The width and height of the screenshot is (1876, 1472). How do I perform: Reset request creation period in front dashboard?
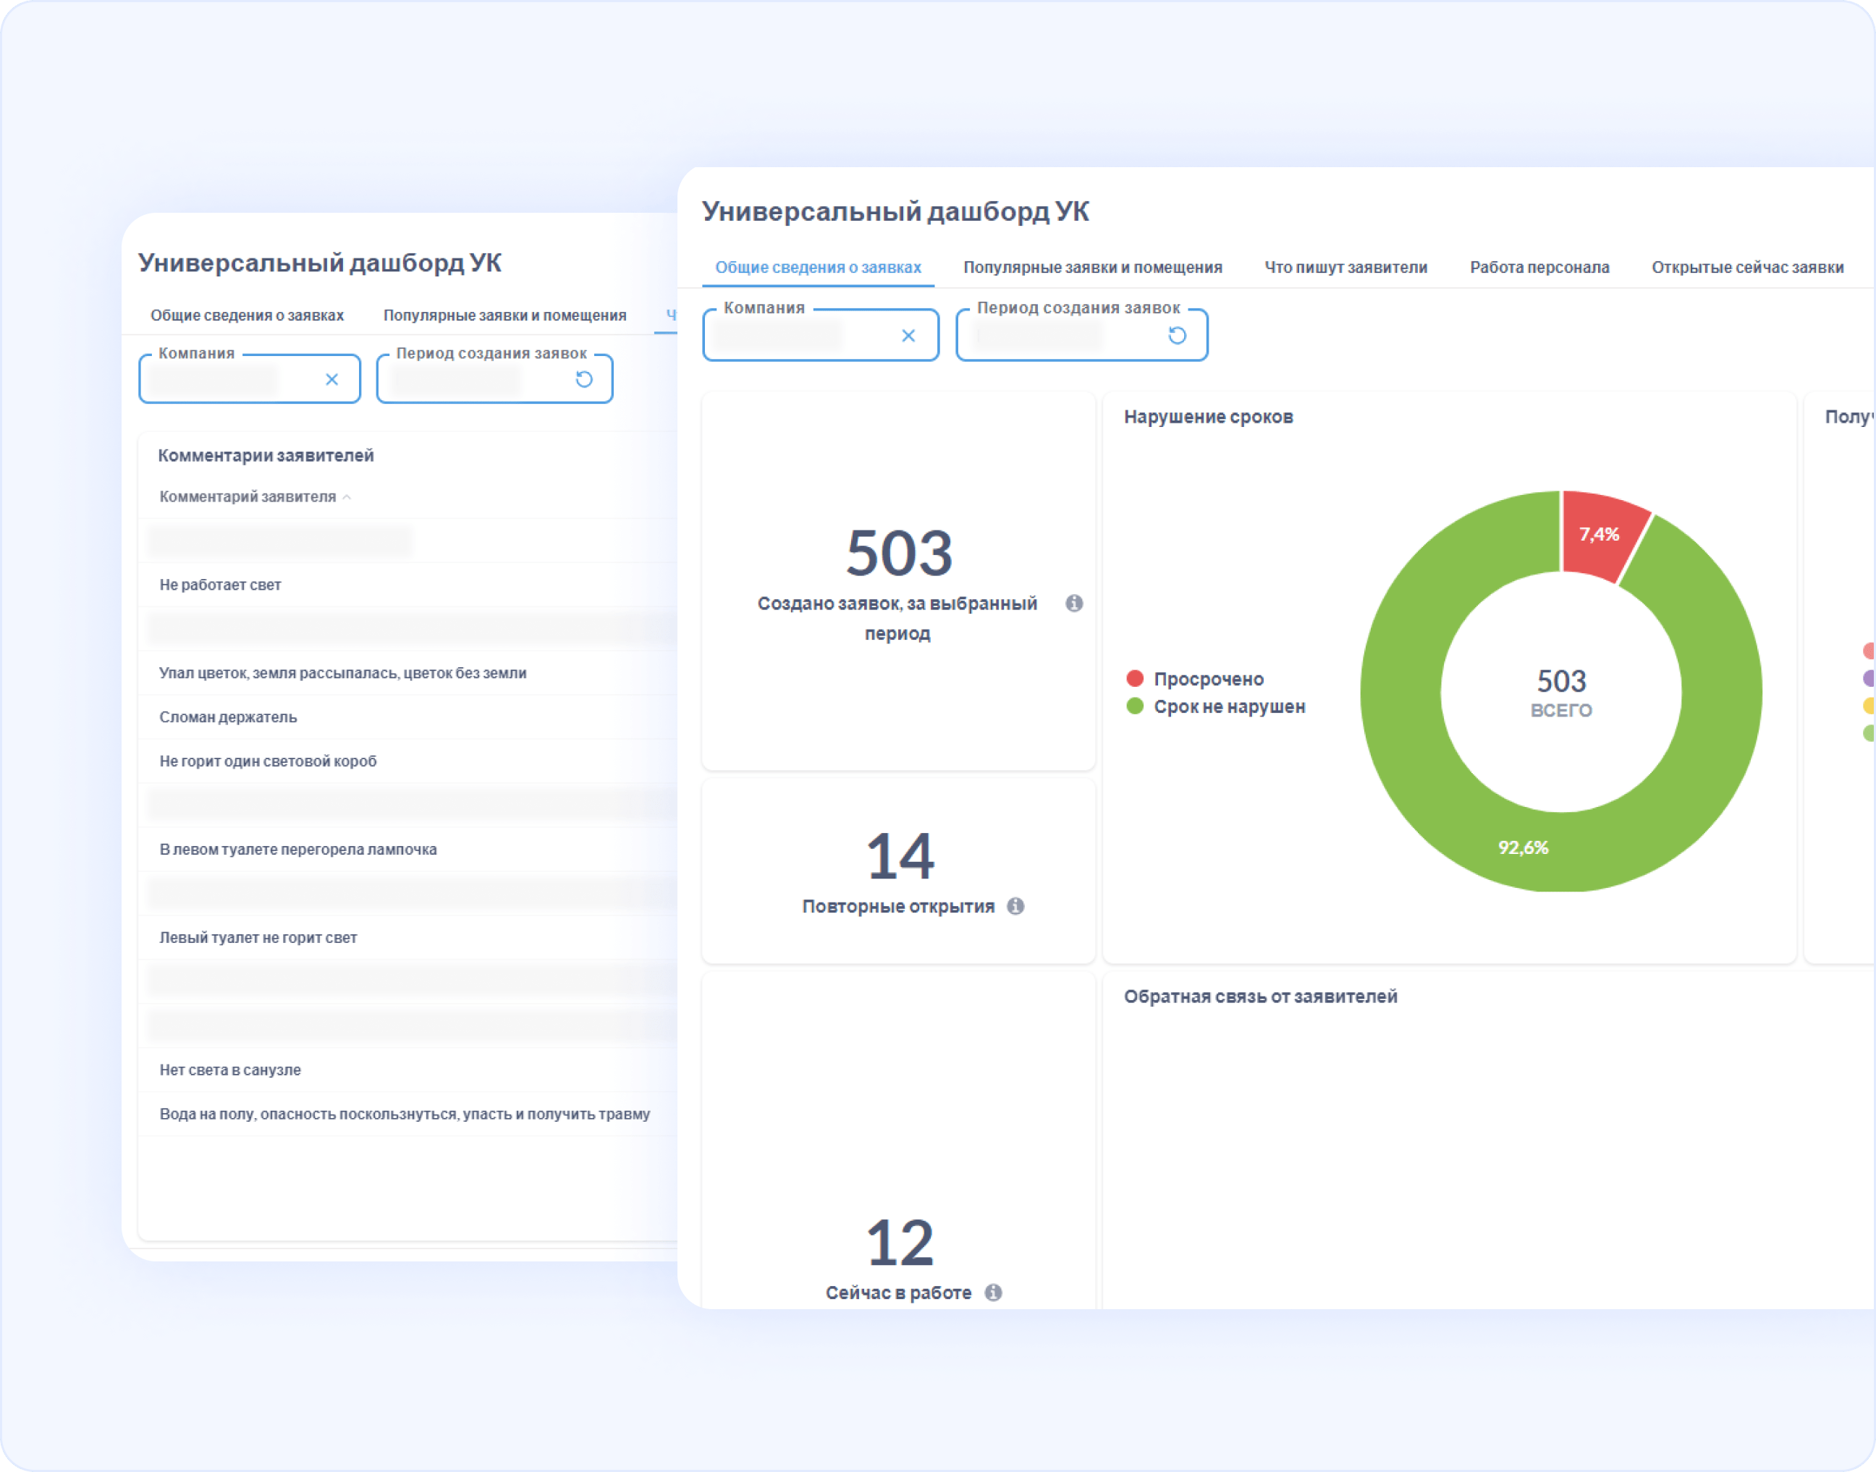click(1176, 335)
